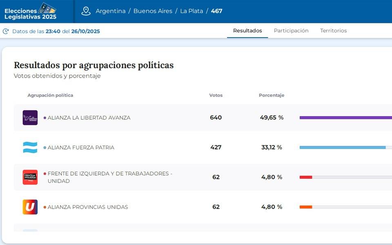Click the blue Fuerza Patria percentage bar

342,147
